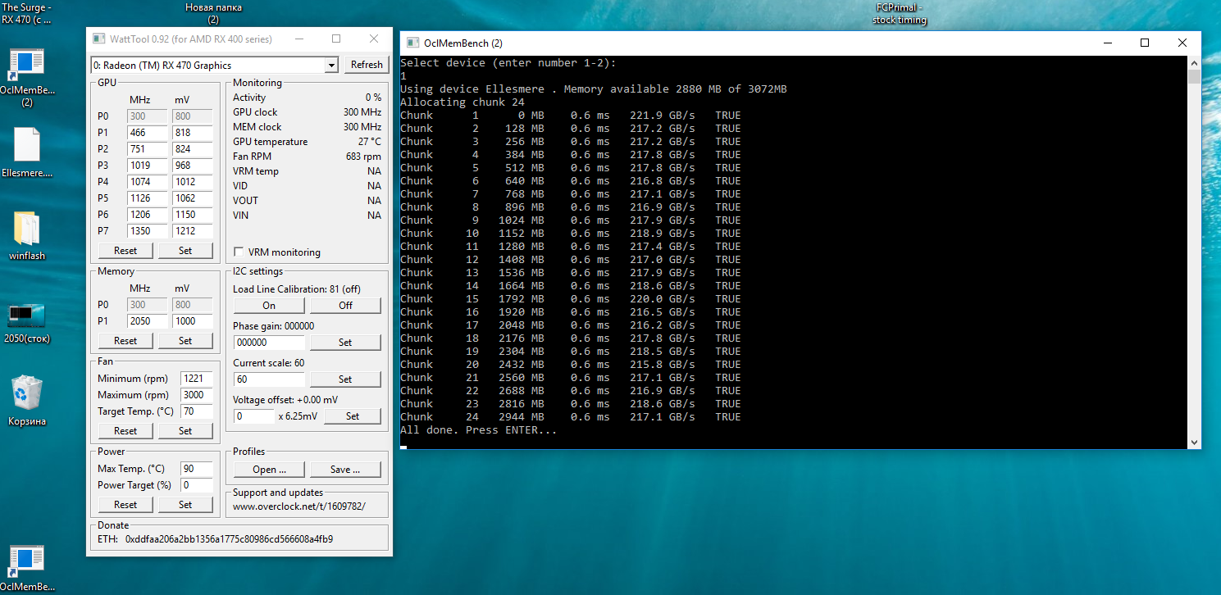Viewport: 1221px width, 595px height.
Task: Turn Load Line Calibration On
Action: (x=269, y=306)
